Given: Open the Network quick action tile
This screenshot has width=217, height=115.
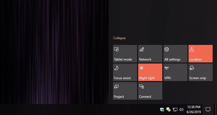Looking at the screenshot, I should 150,54.
